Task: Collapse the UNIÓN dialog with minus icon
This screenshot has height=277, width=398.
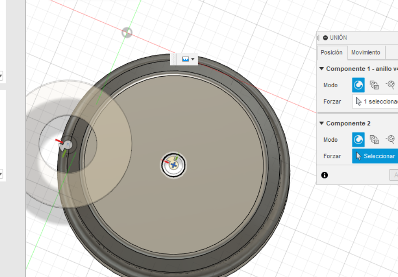Action: [325, 38]
